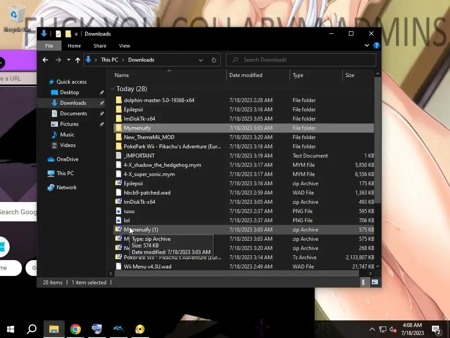Click horizontal scrollbar of file list
This screenshot has height=338, width=450.
point(237,273)
